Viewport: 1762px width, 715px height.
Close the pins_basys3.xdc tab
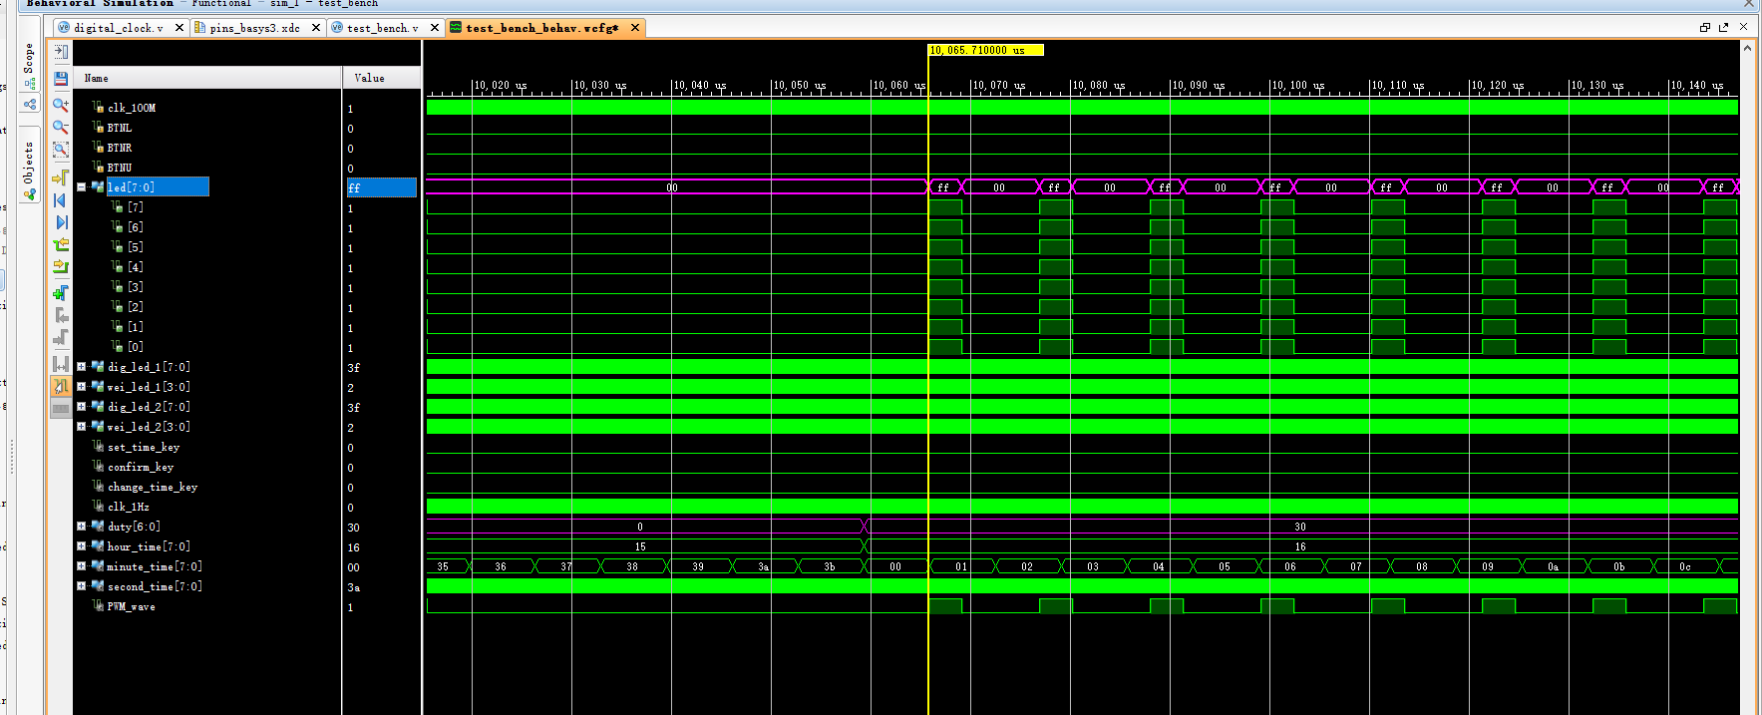pos(316,28)
